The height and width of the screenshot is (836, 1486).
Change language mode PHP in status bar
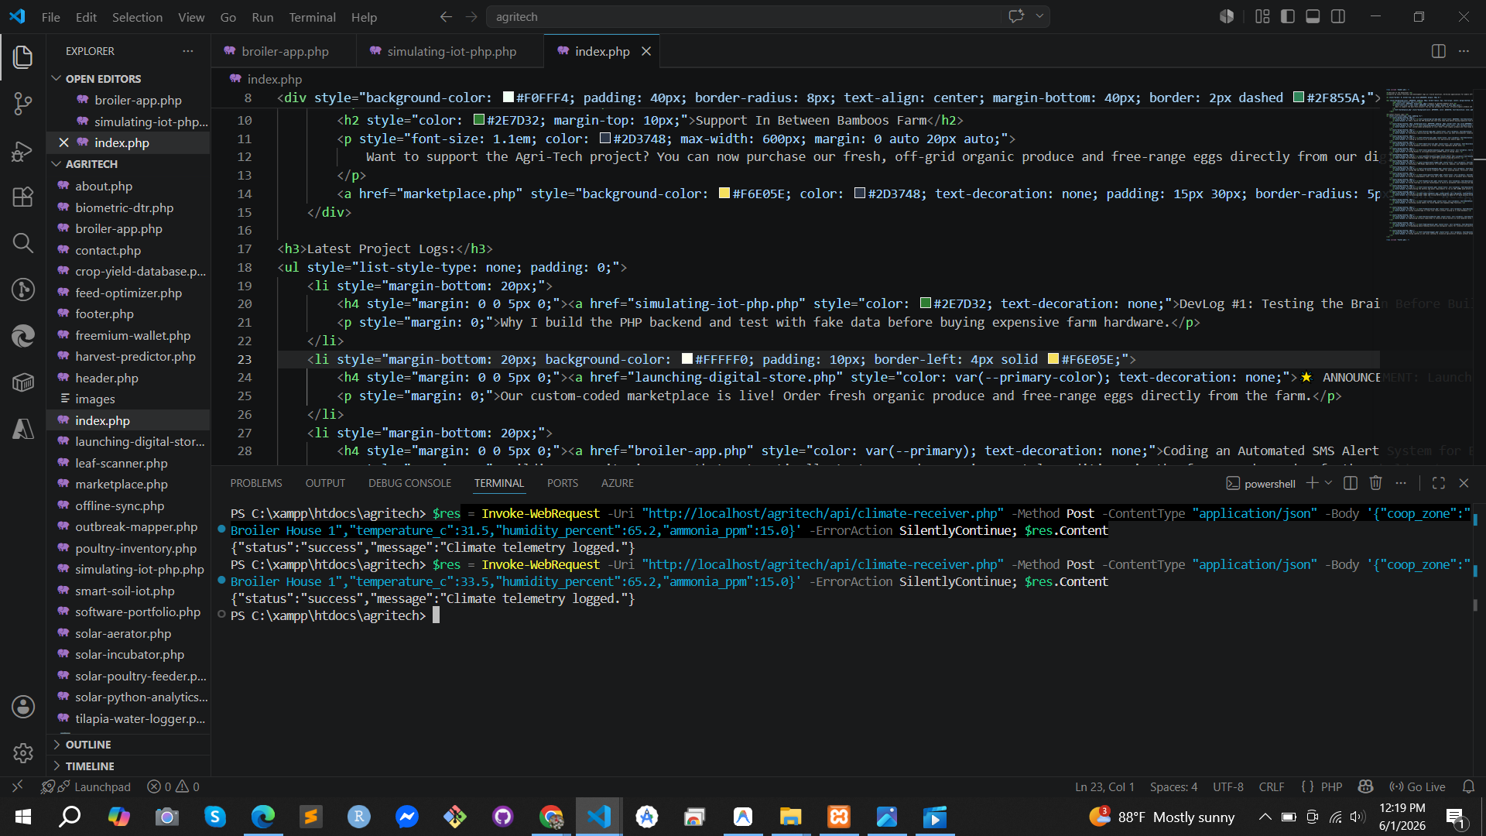pyautogui.click(x=1331, y=786)
